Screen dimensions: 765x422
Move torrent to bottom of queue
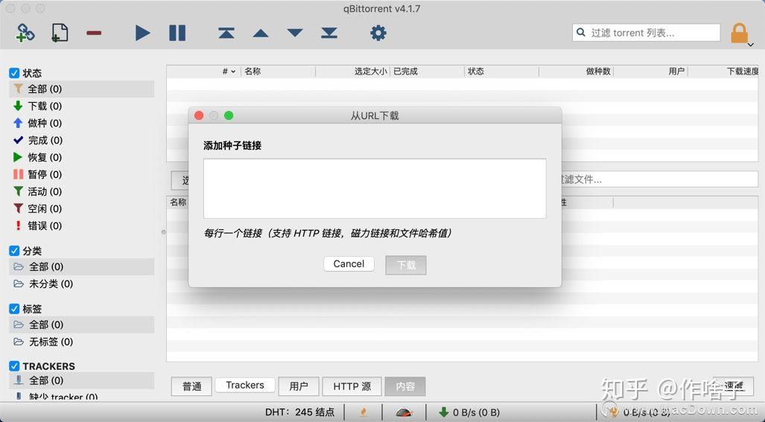[329, 33]
